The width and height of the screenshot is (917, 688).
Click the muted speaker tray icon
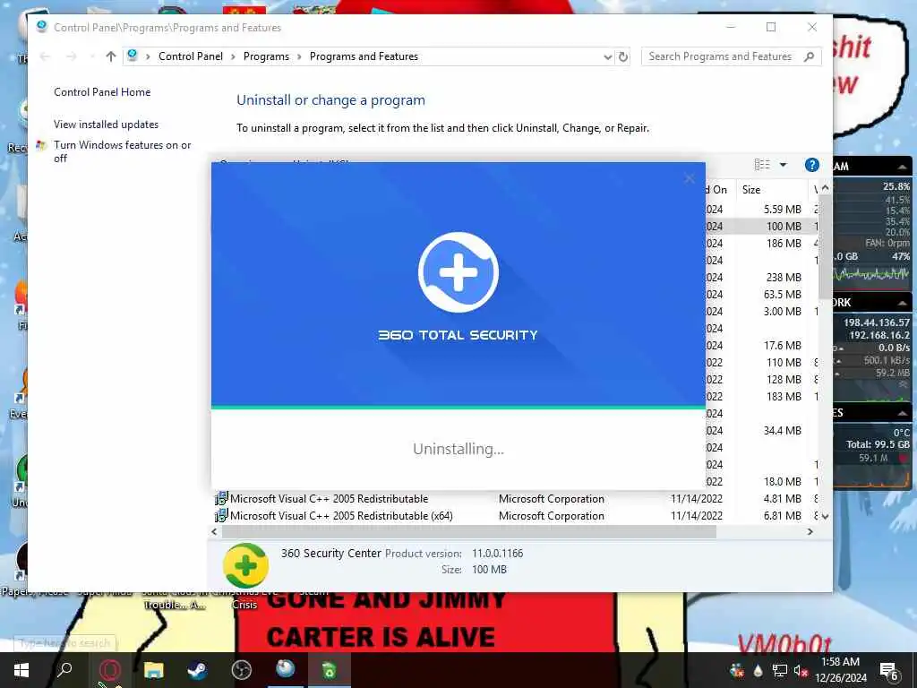[801, 670]
